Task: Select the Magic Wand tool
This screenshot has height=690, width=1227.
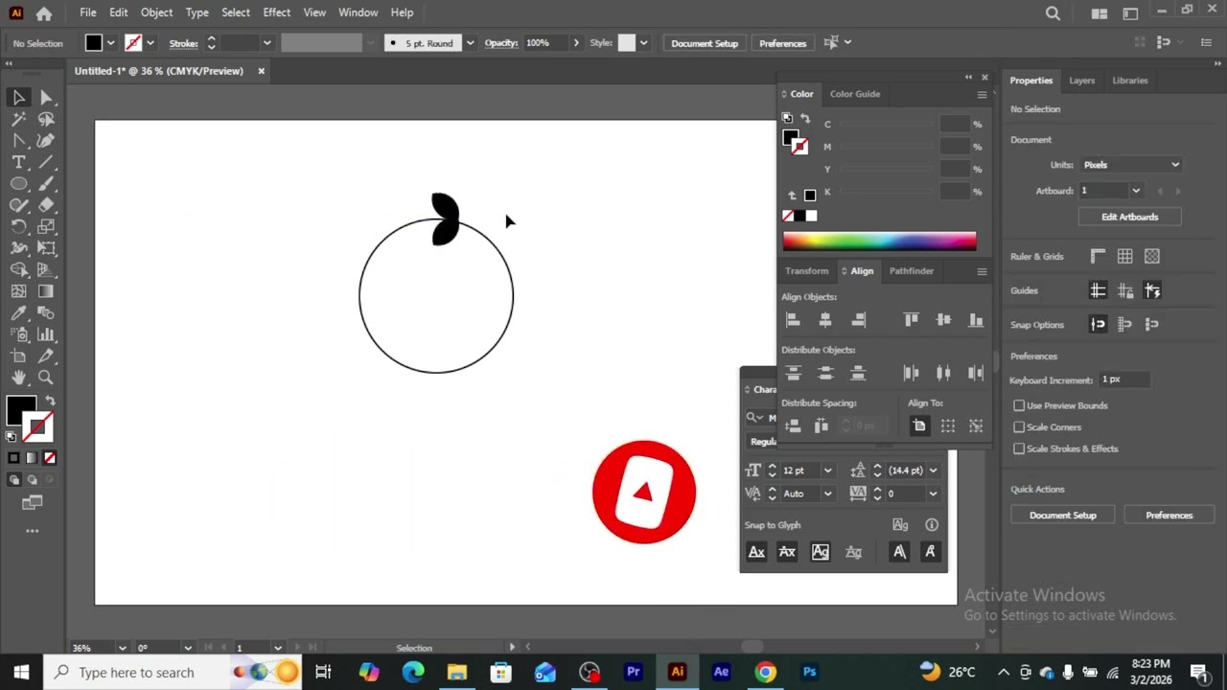Action: tap(18, 119)
